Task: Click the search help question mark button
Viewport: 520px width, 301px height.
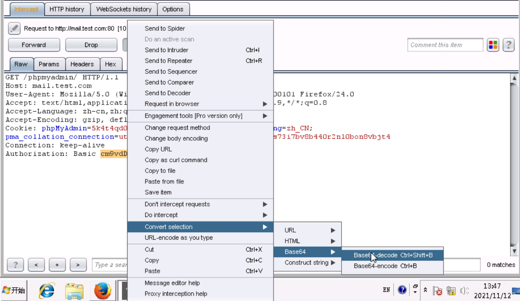Action: point(16,265)
